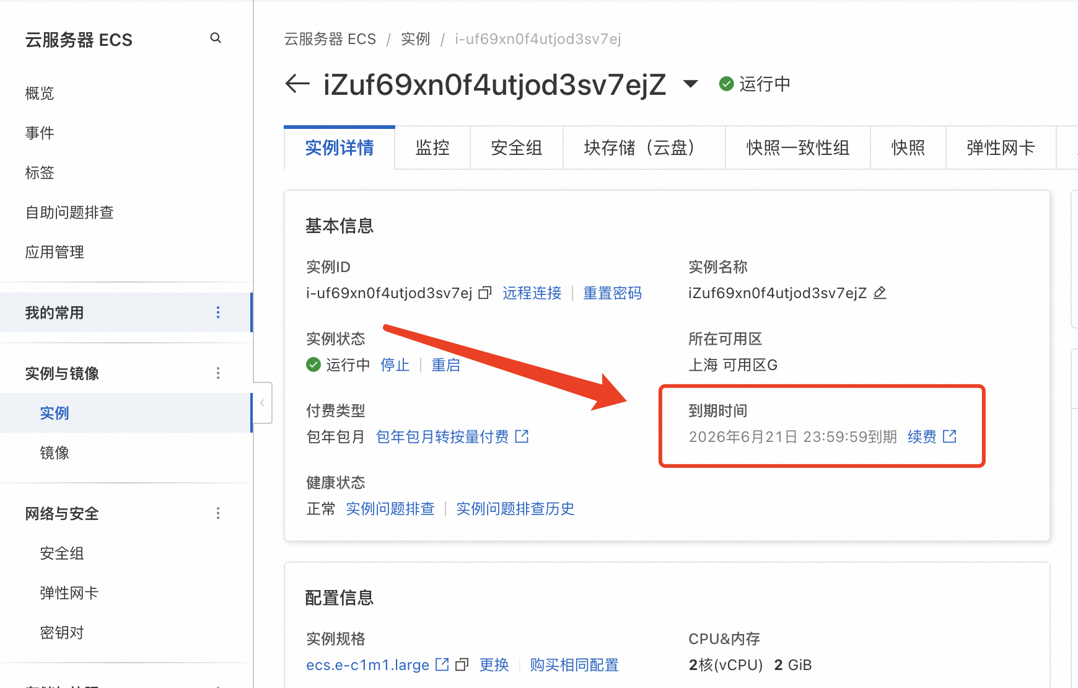This screenshot has width=1078, height=688.
Task: Open the 块存储（云盘）tab
Action: 644,148
